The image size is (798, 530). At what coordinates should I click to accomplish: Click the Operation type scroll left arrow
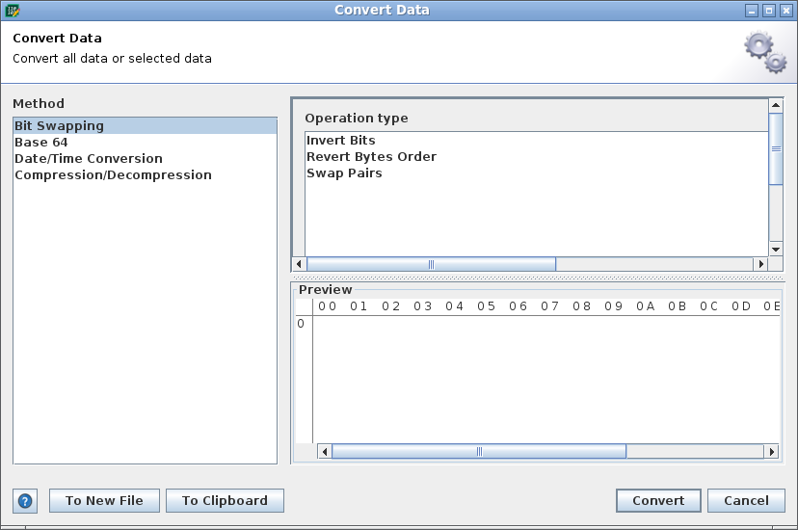coord(299,264)
